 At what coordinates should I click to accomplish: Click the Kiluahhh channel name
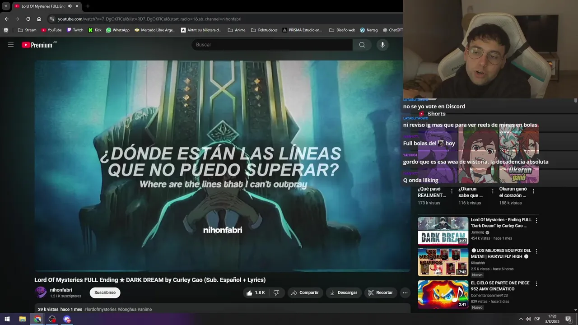coord(479,263)
